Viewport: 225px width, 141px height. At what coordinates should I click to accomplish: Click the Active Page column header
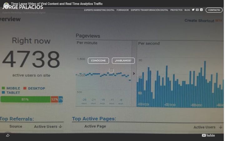tap(95, 126)
